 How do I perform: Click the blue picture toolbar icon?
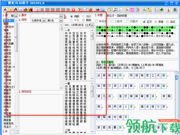103,10
